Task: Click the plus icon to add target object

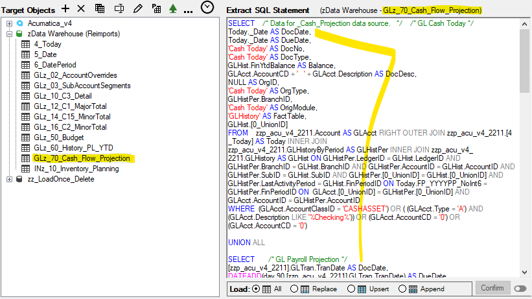Action: tap(65, 8)
